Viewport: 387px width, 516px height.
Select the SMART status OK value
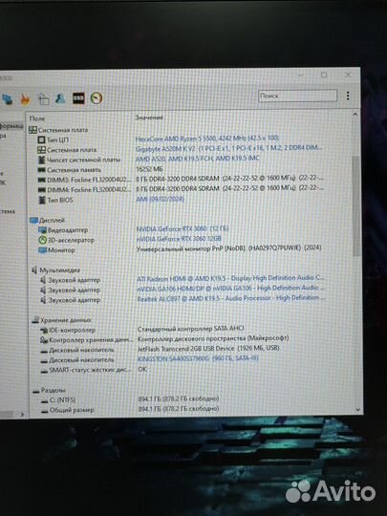(x=142, y=369)
